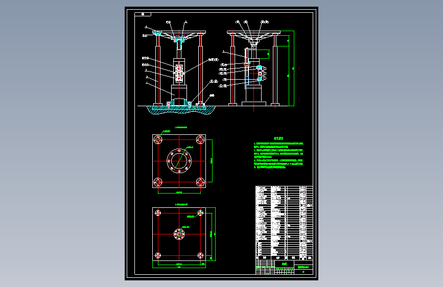Click the green technical requirements notes block
Screen dimensions: 443x287
[x=278, y=153]
